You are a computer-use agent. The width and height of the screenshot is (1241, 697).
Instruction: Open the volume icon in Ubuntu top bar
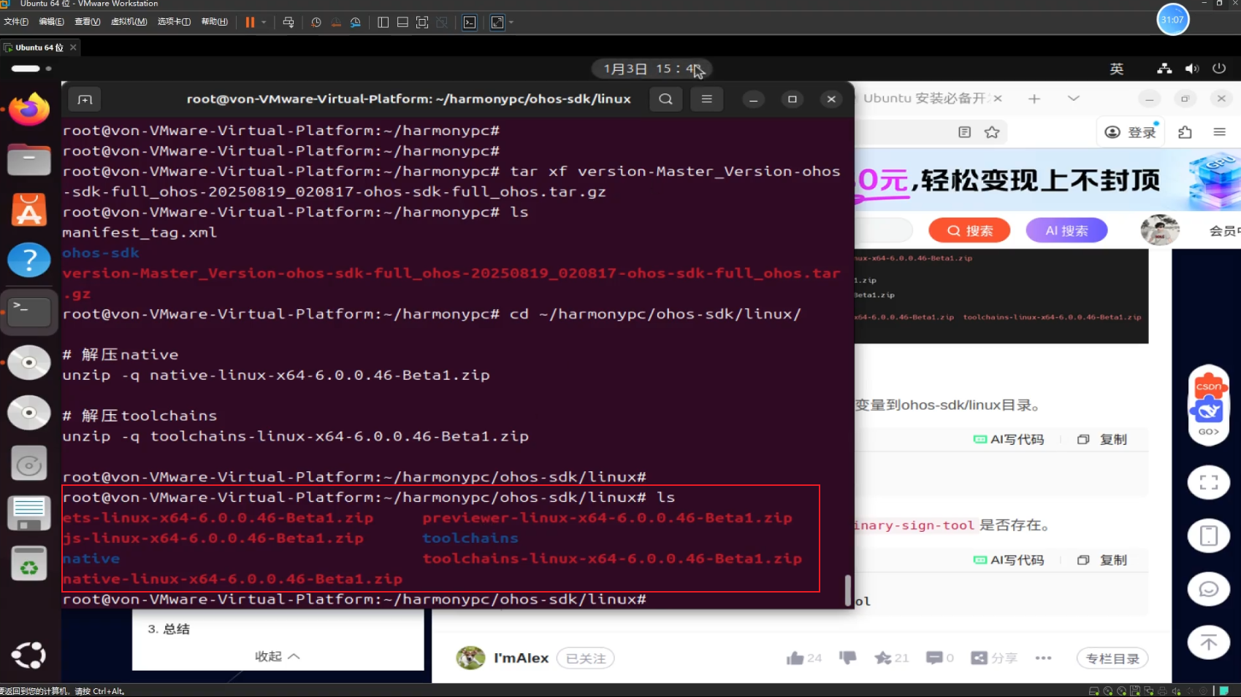tap(1192, 69)
